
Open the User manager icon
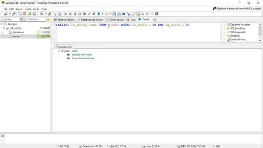(50, 14)
